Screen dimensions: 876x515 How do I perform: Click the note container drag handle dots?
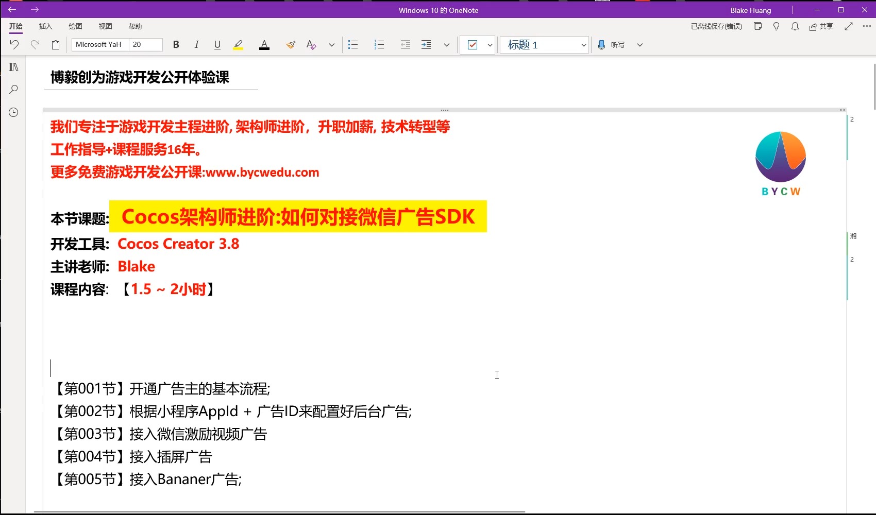point(445,110)
